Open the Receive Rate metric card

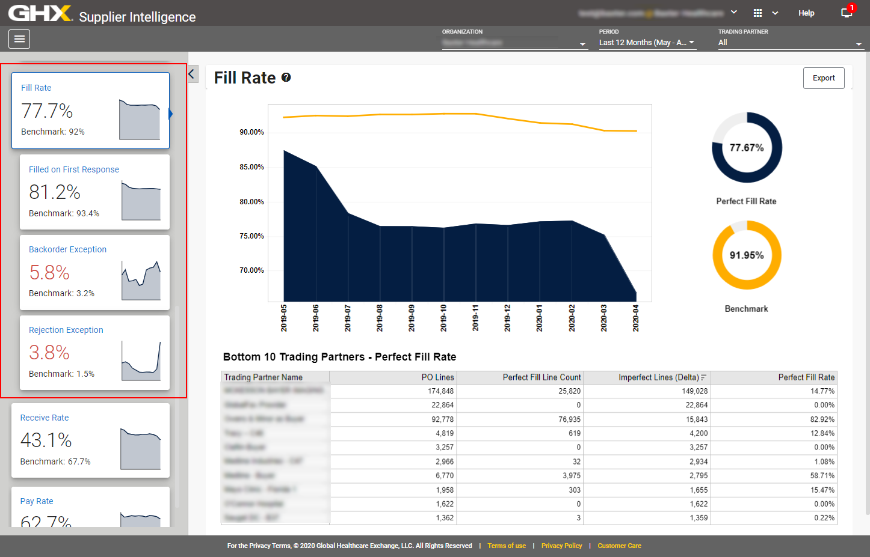pyautogui.click(x=90, y=440)
